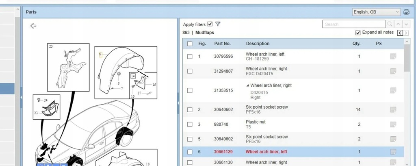Click the parts table scroll-up arrow
This screenshot has width=416, height=166.
(x=407, y=41)
